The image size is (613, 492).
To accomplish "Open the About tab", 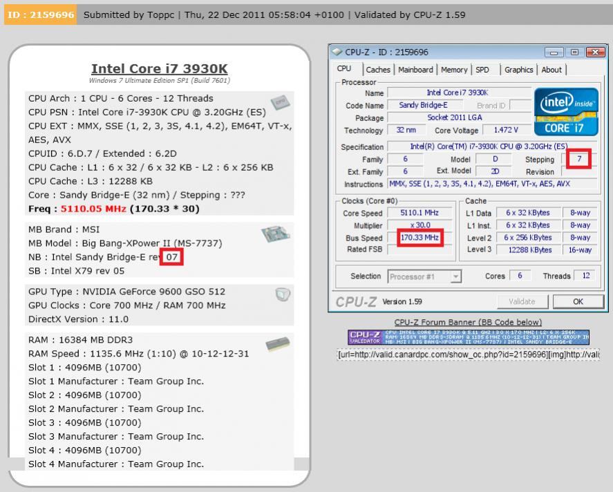I will point(551,70).
